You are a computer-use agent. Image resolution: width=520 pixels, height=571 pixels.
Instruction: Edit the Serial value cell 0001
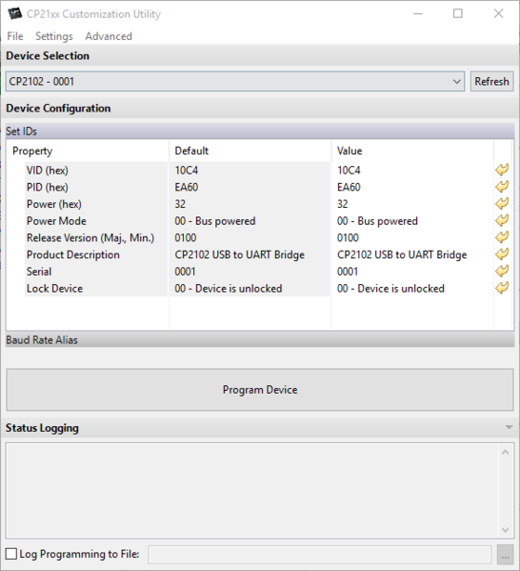point(412,272)
